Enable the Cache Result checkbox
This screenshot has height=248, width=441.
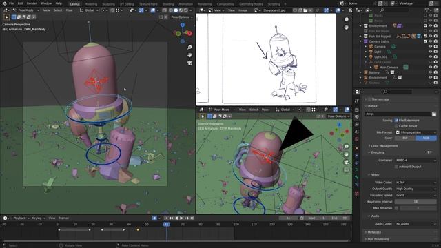pyautogui.click(x=396, y=126)
